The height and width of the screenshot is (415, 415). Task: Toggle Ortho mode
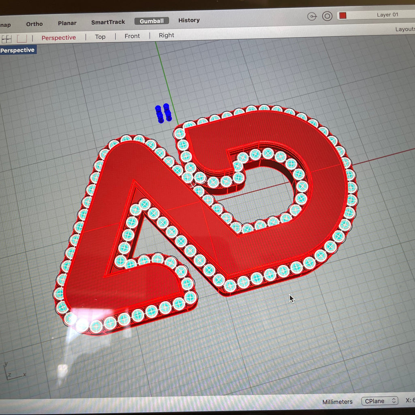point(34,24)
